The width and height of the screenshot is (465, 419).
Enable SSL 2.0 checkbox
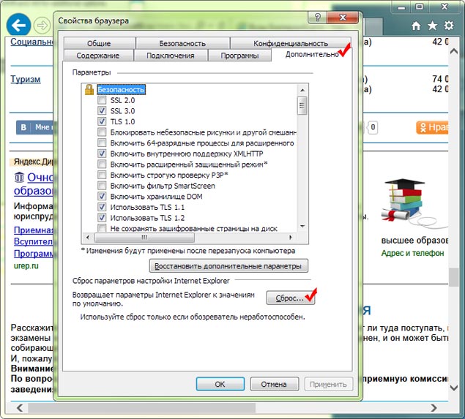[102, 100]
